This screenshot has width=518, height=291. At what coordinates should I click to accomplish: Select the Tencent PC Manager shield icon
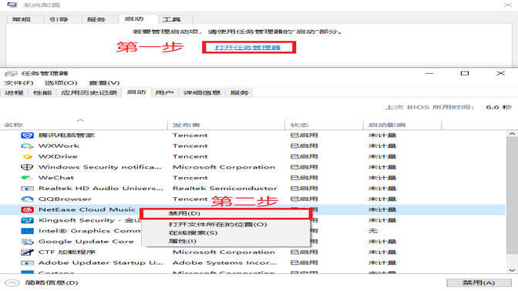click(27, 135)
